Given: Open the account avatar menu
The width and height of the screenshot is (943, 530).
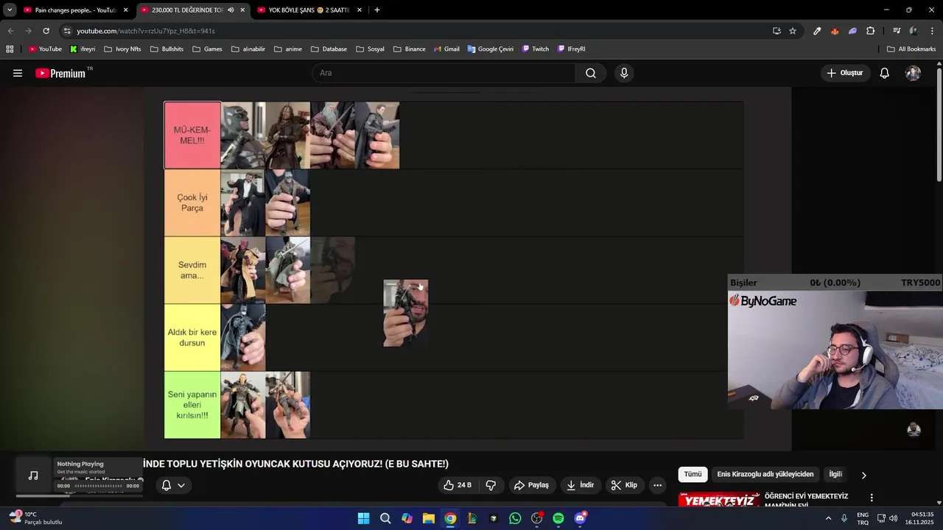Looking at the screenshot, I should [x=913, y=73].
